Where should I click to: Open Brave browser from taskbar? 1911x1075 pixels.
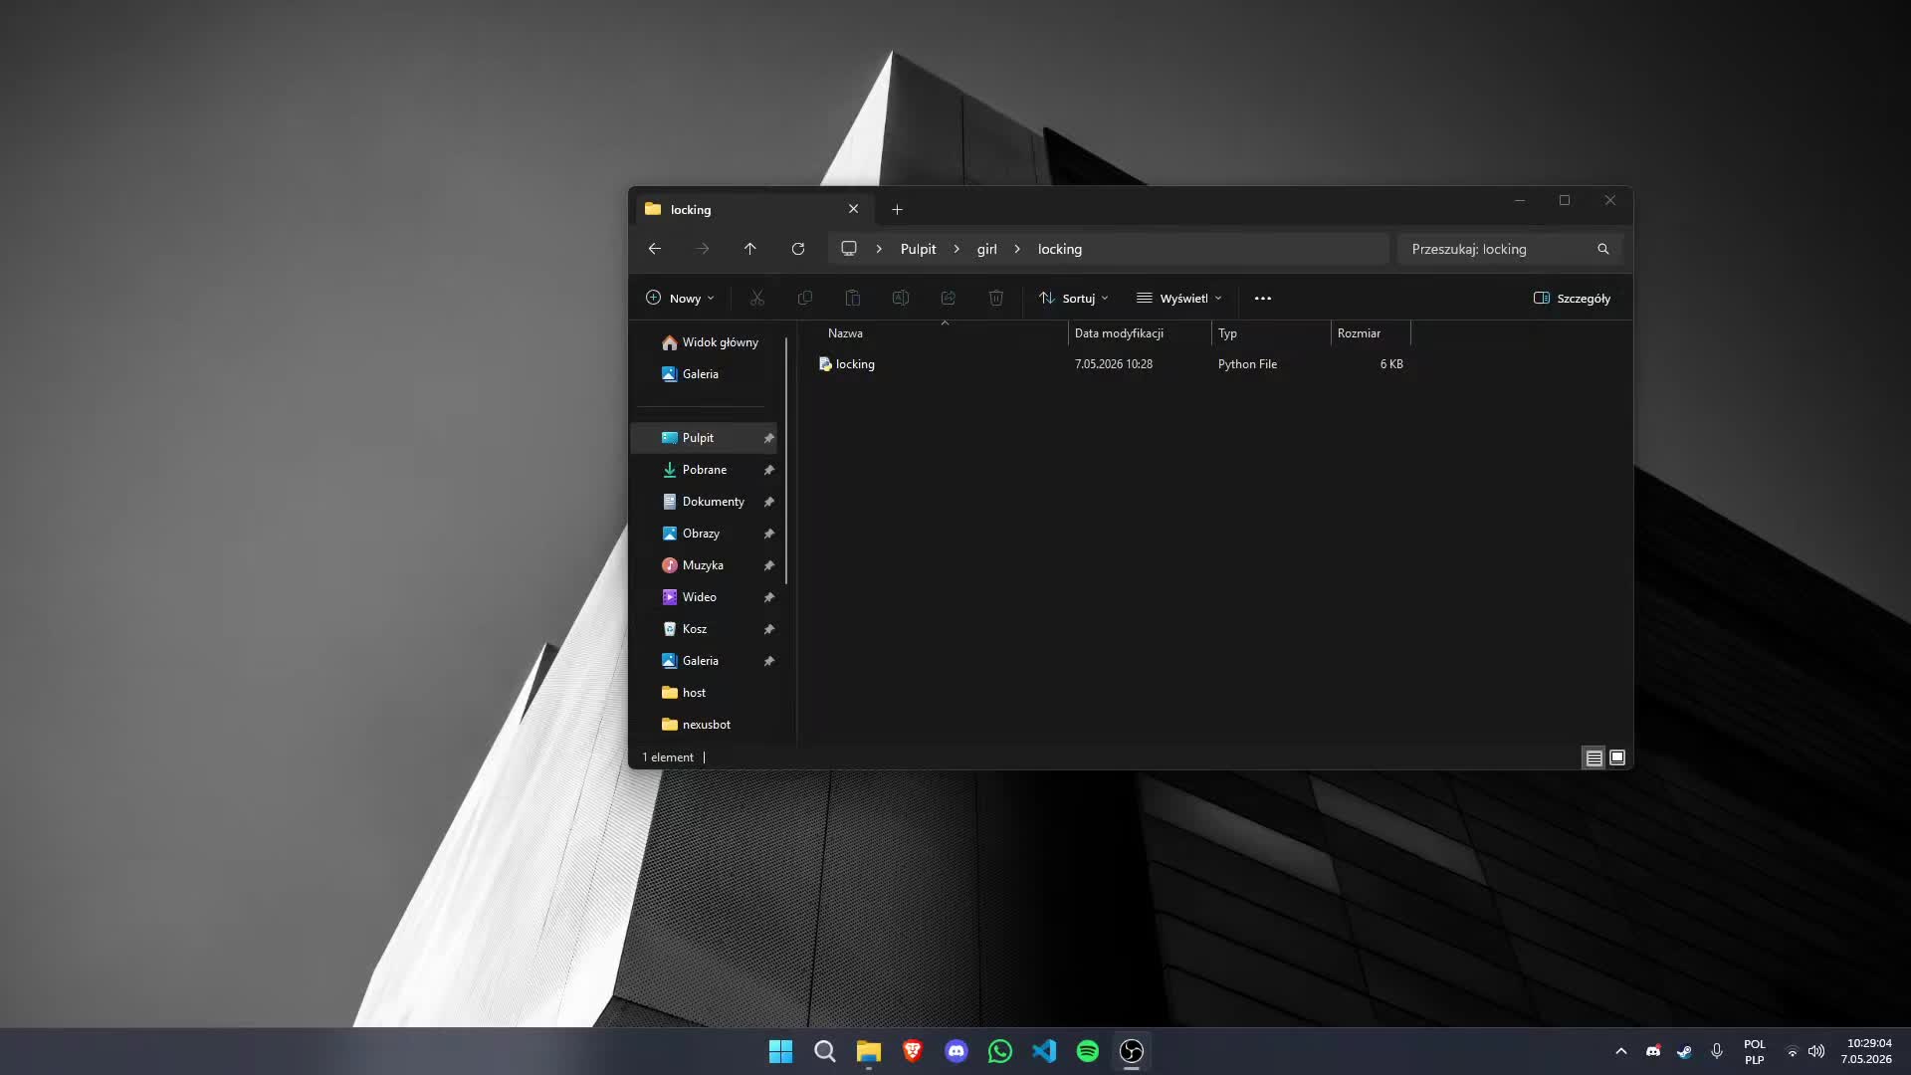(x=913, y=1051)
